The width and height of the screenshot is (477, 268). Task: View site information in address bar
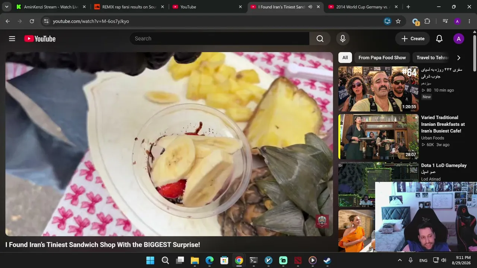point(46,21)
